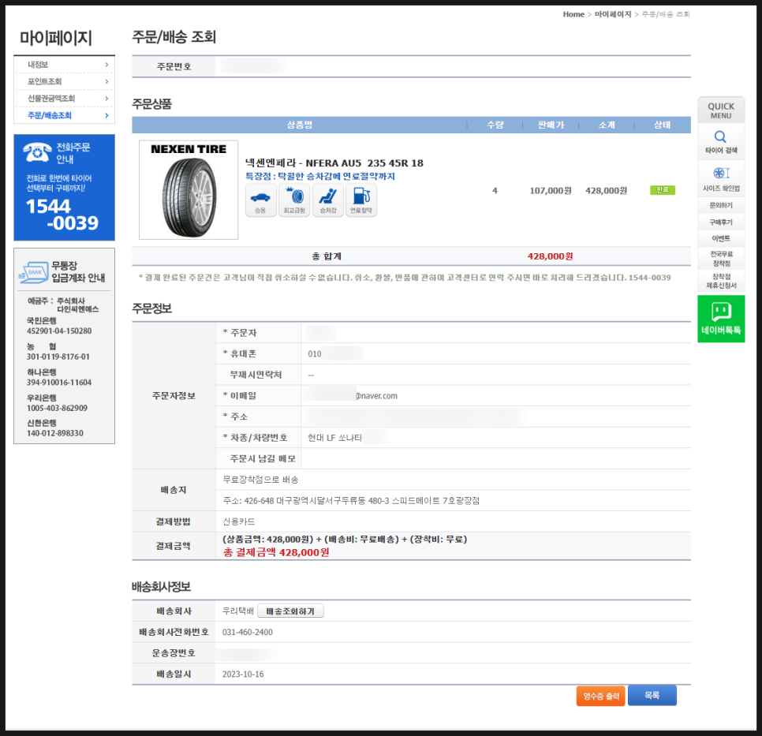Click the delivery company phone 031-460-2400
Screen dimensions: 762x736
coord(248,632)
